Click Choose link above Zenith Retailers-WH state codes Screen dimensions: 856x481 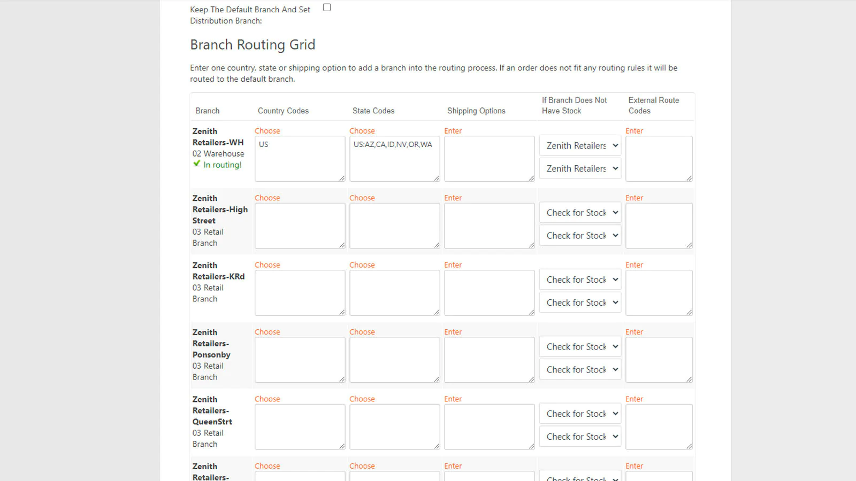[x=362, y=131]
